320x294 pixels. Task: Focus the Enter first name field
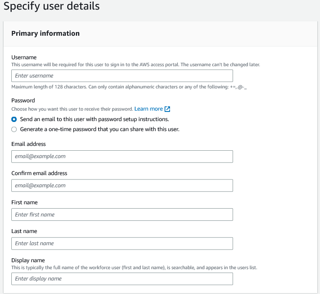122,214
